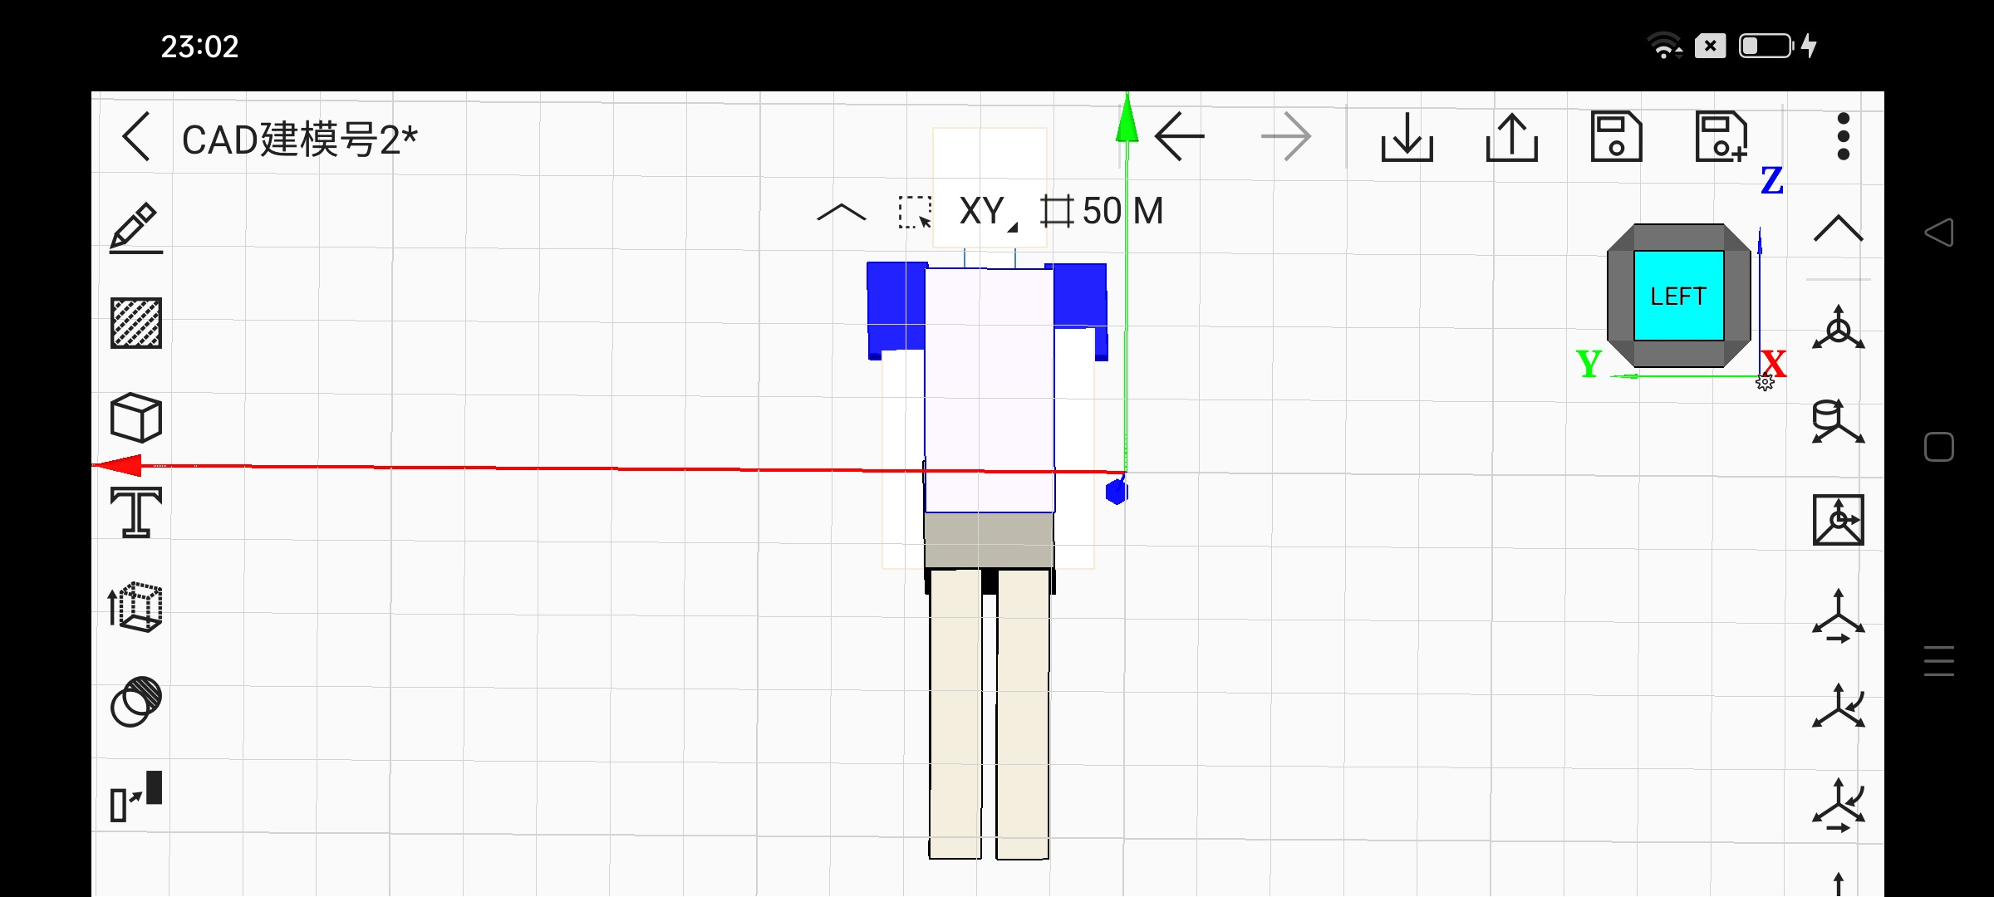The image size is (1994, 897).
Task: Select the pencil sketch tool
Action: (x=136, y=228)
